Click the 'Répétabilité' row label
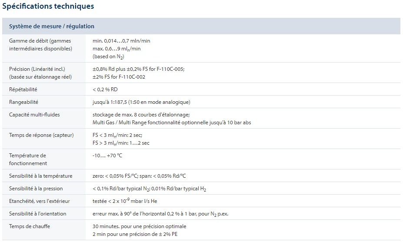This screenshot has height=242, width=403. tap(23, 90)
